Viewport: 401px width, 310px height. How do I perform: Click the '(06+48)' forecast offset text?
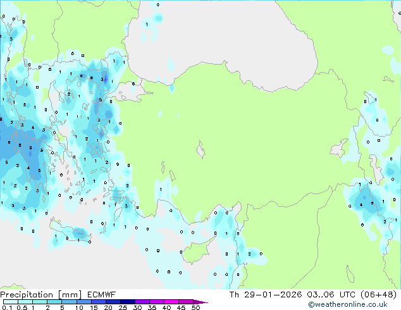coord(378,295)
